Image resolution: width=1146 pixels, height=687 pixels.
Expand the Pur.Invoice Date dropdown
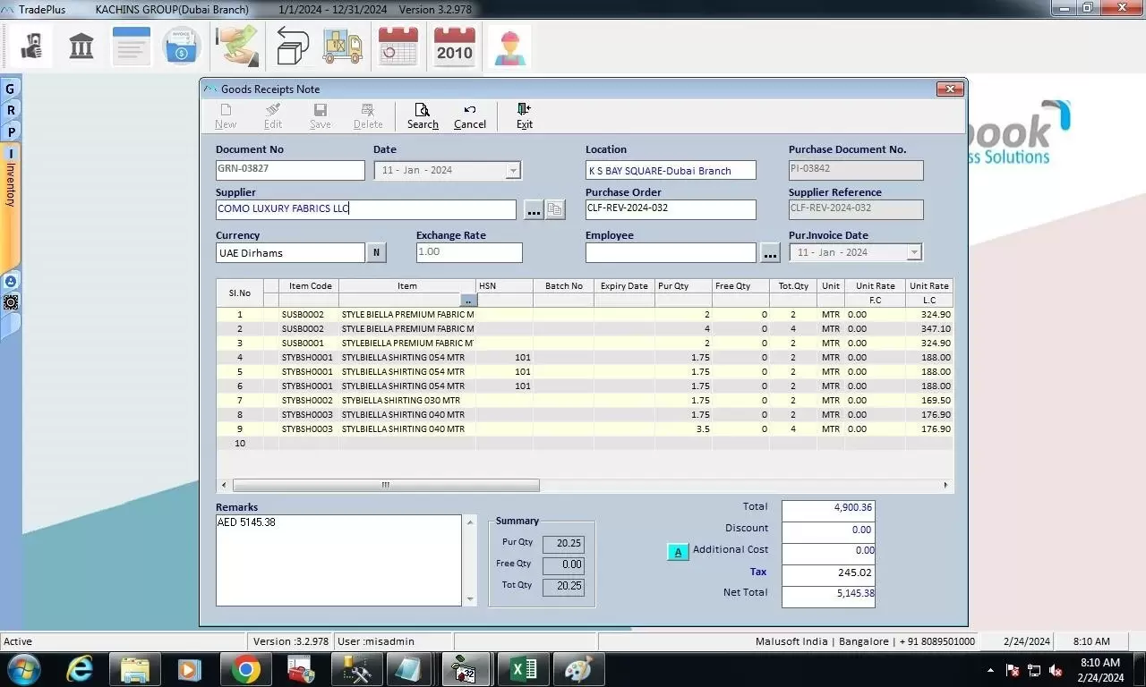tap(914, 252)
